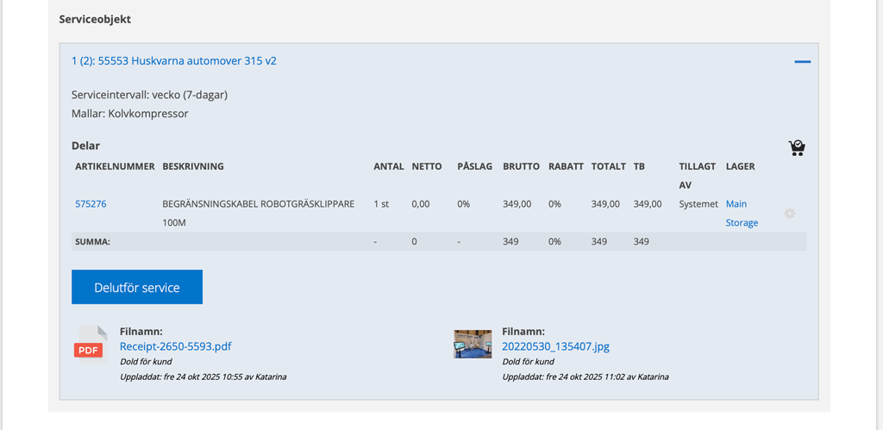Collapse the service object with the minus icon
The image size is (883, 430).
point(802,62)
